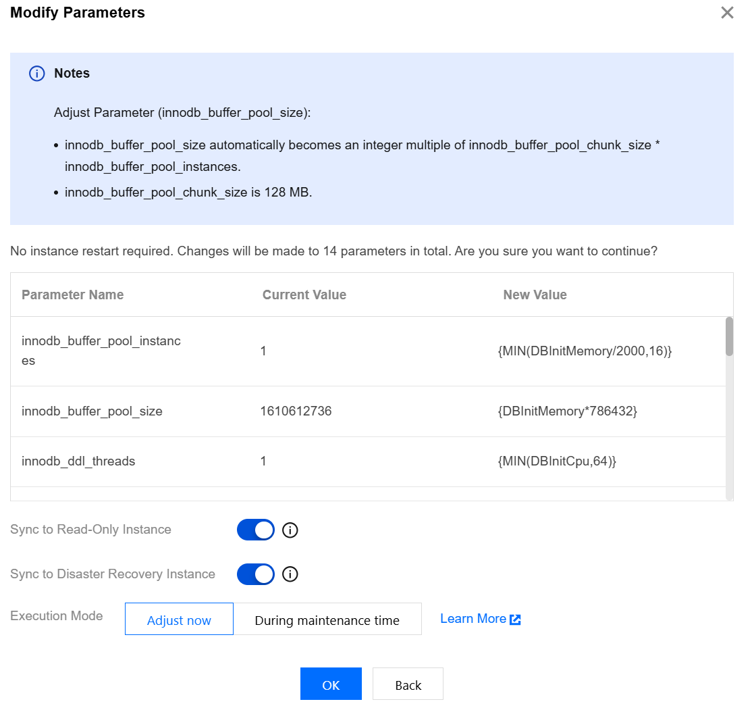Click info icon beside Disaster Recovery toggle
The image size is (752, 708).
pyautogui.click(x=290, y=575)
